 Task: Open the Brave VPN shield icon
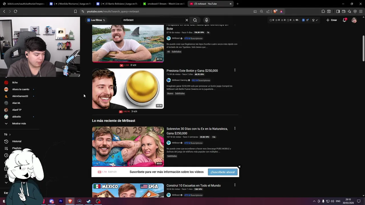(x=355, y=11)
